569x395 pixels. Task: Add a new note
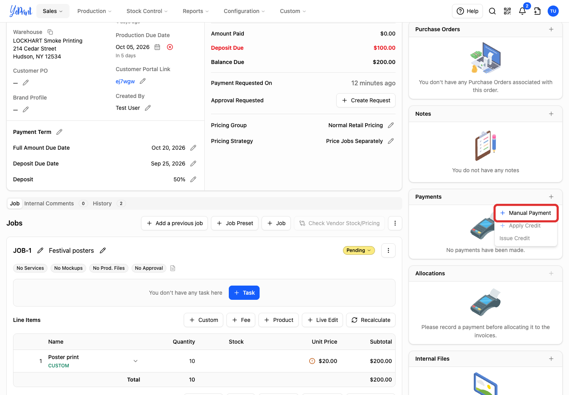[x=551, y=114]
